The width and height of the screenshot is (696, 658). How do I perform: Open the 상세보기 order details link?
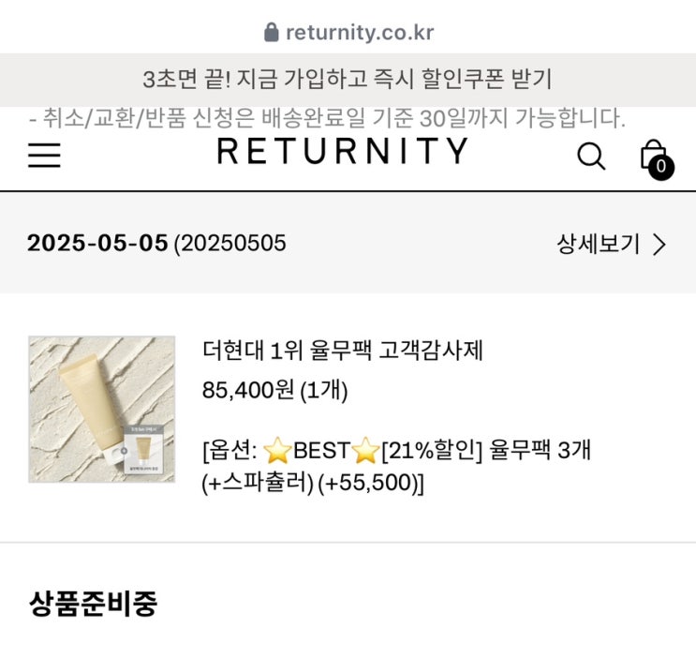[599, 245]
